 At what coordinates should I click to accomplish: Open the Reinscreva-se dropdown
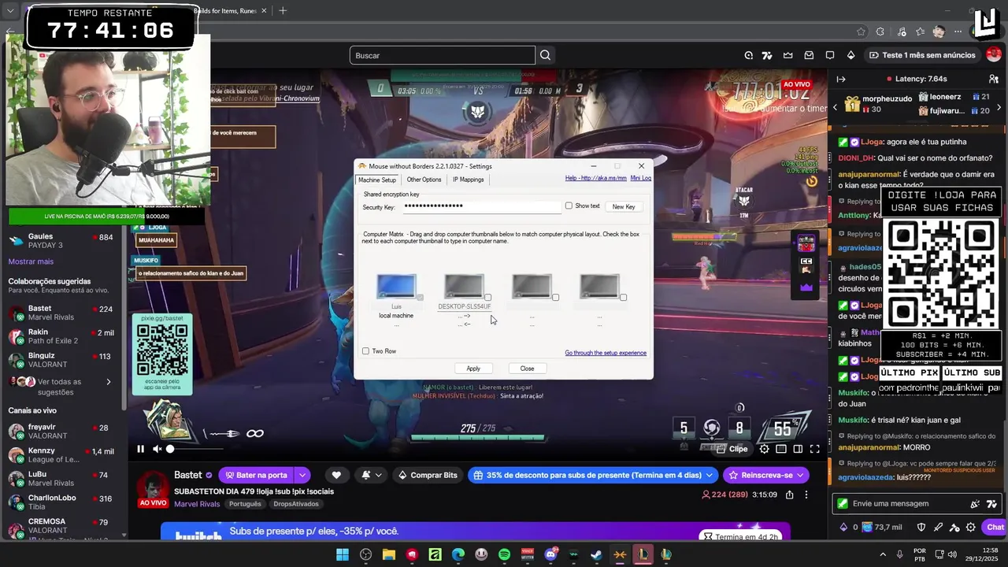765,475
